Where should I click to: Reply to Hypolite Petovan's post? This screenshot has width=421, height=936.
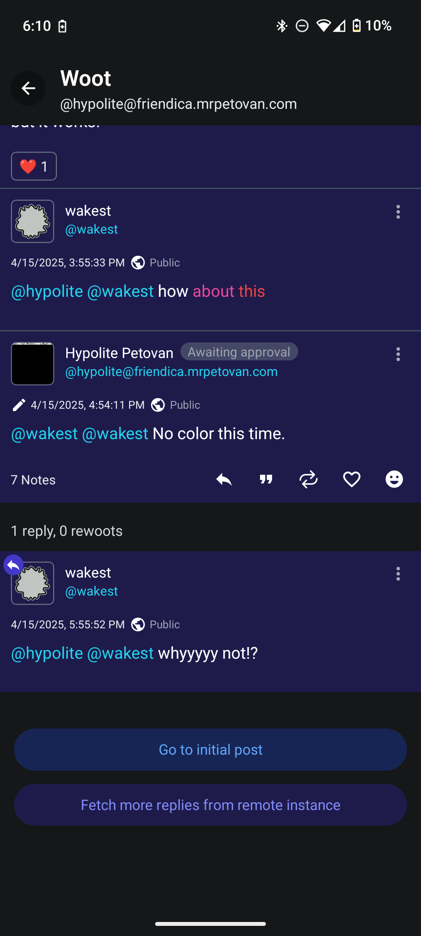point(224,479)
